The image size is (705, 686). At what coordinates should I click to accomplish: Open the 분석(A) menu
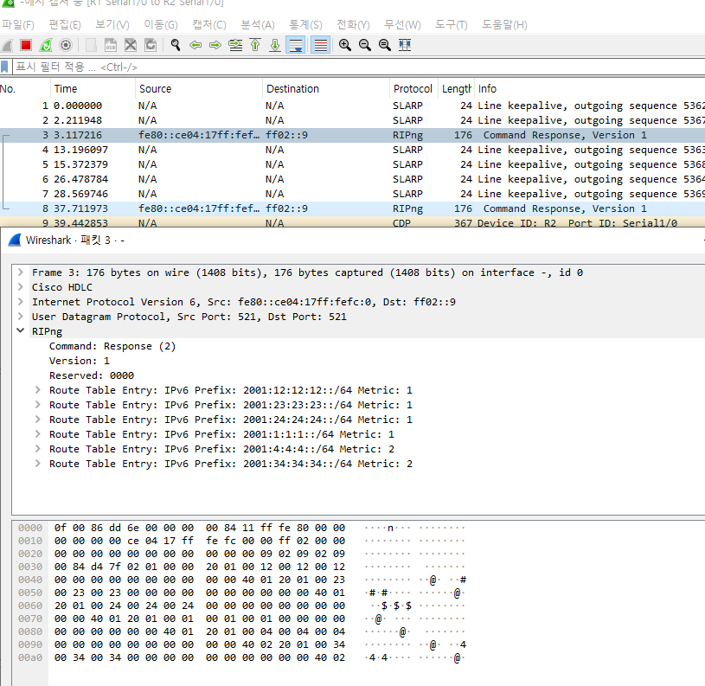258,25
